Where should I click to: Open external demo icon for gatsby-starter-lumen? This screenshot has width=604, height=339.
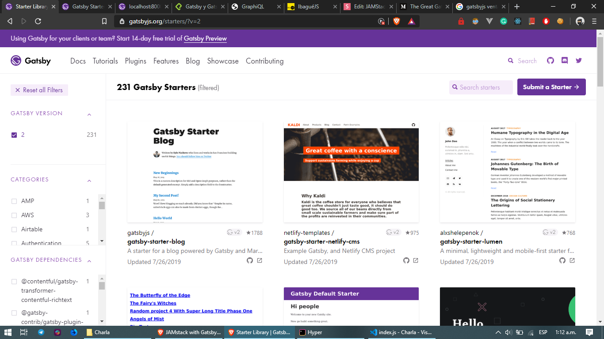(572, 260)
